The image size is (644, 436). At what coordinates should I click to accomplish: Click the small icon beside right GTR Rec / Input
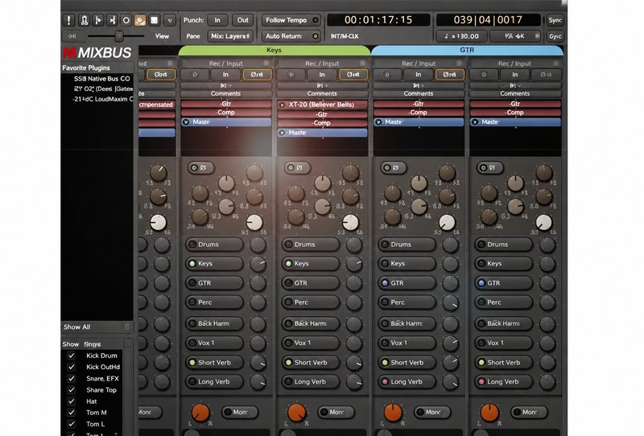[555, 64]
